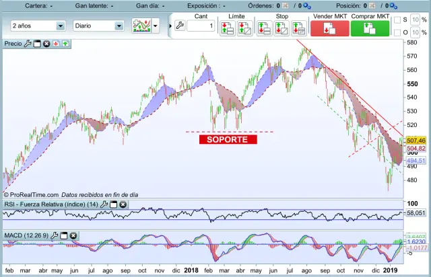Open MACD indicator settings wrench
Viewport: 431px width, 277px height.
coord(53,236)
